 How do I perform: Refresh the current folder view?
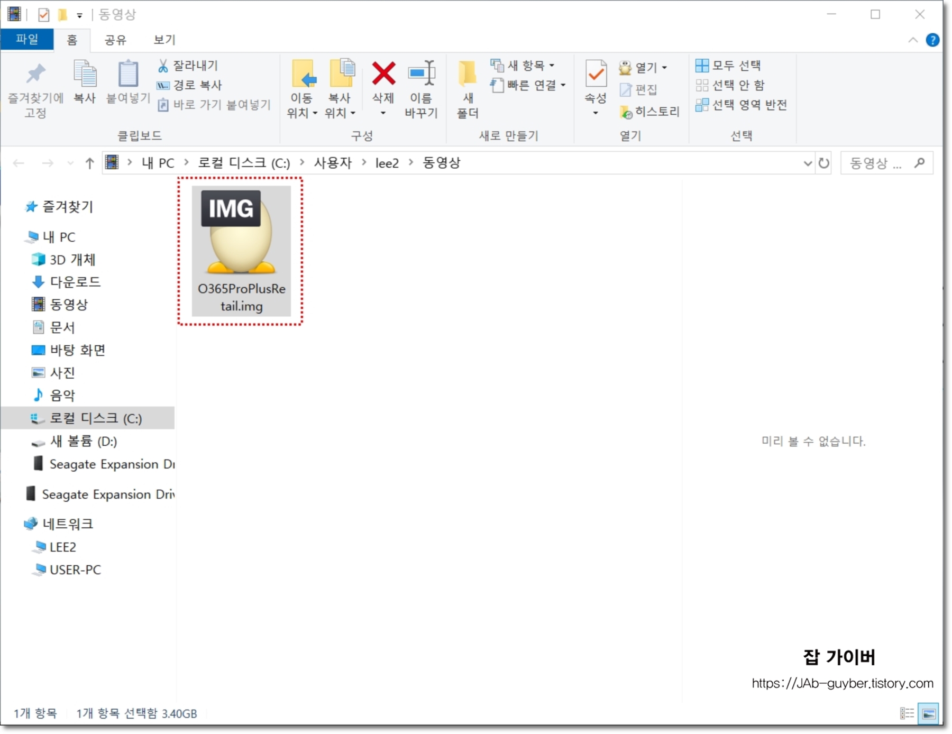824,163
